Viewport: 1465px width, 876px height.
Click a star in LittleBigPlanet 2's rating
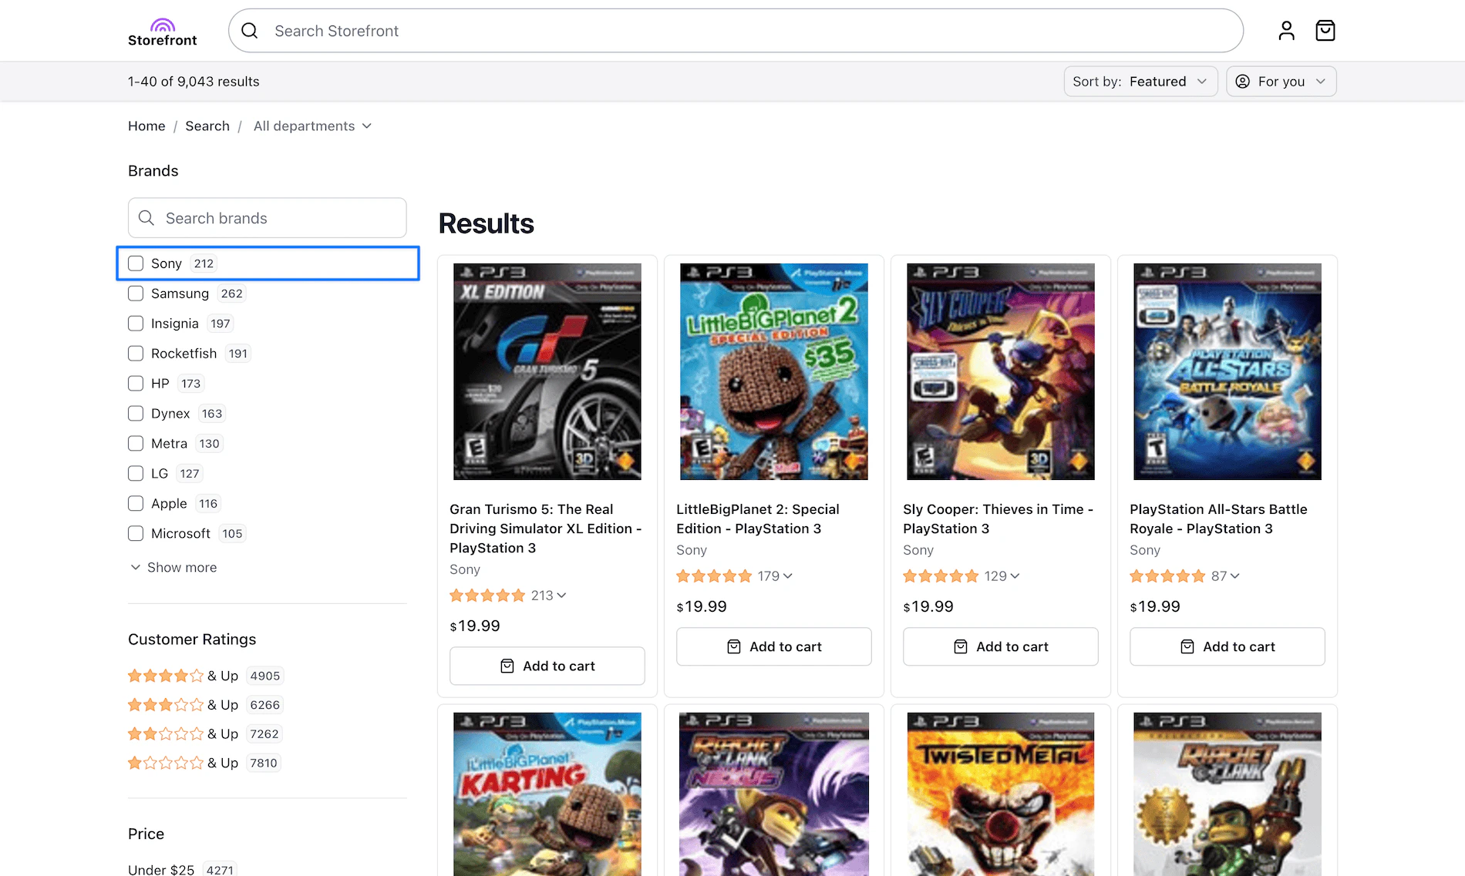(x=716, y=576)
